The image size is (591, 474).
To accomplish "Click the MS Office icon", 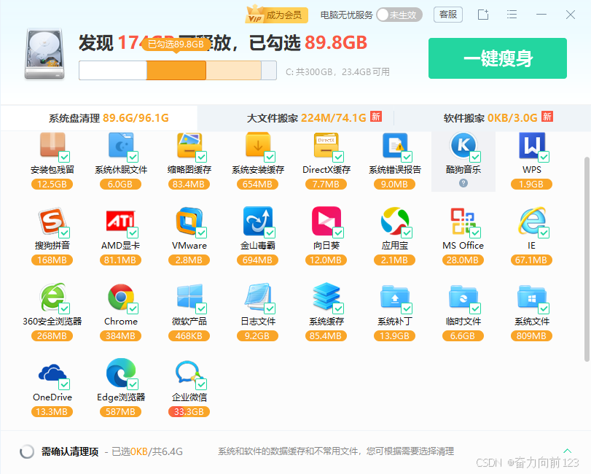I will (x=463, y=222).
